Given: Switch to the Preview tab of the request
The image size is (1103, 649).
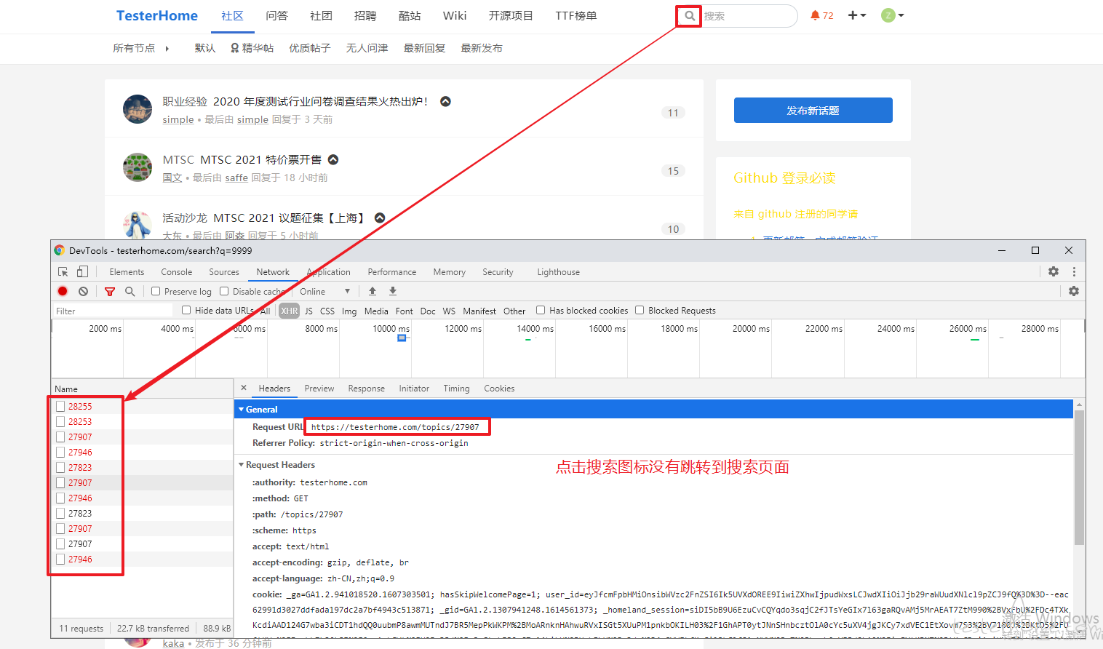Looking at the screenshot, I should (319, 389).
